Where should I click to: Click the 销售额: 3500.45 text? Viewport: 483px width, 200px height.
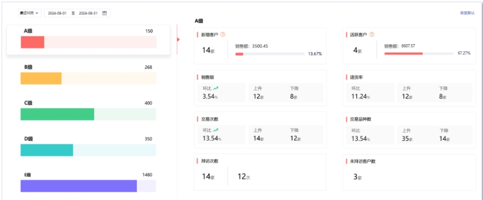(x=252, y=46)
